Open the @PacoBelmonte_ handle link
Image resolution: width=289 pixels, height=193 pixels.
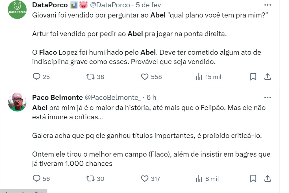113,98
